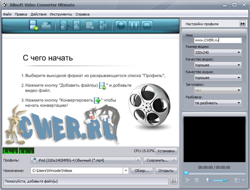Click the Add Profile toolbar icon

90,25
